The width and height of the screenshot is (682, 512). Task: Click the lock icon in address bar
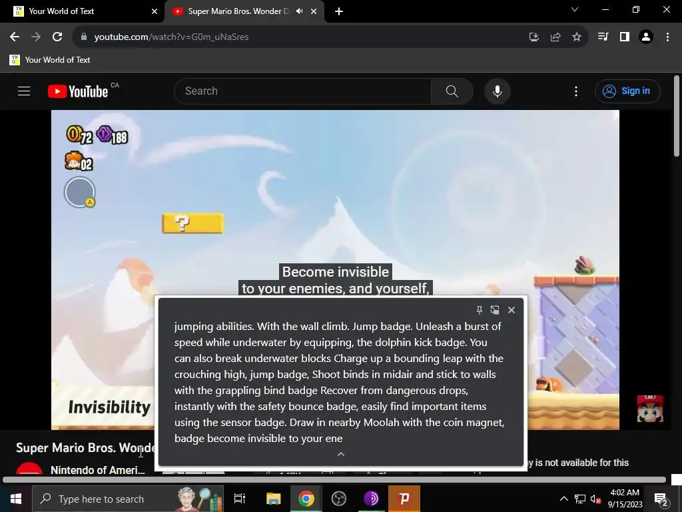pos(84,37)
